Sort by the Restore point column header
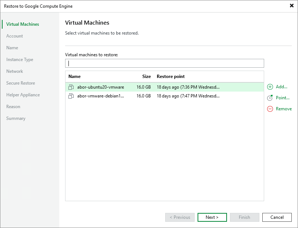The width and height of the screenshot is (298, 228). click(x=171, y=76)
